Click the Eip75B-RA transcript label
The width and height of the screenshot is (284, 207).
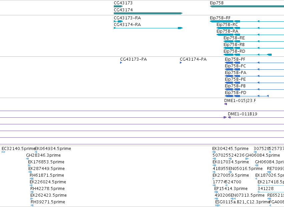point(228,31)
